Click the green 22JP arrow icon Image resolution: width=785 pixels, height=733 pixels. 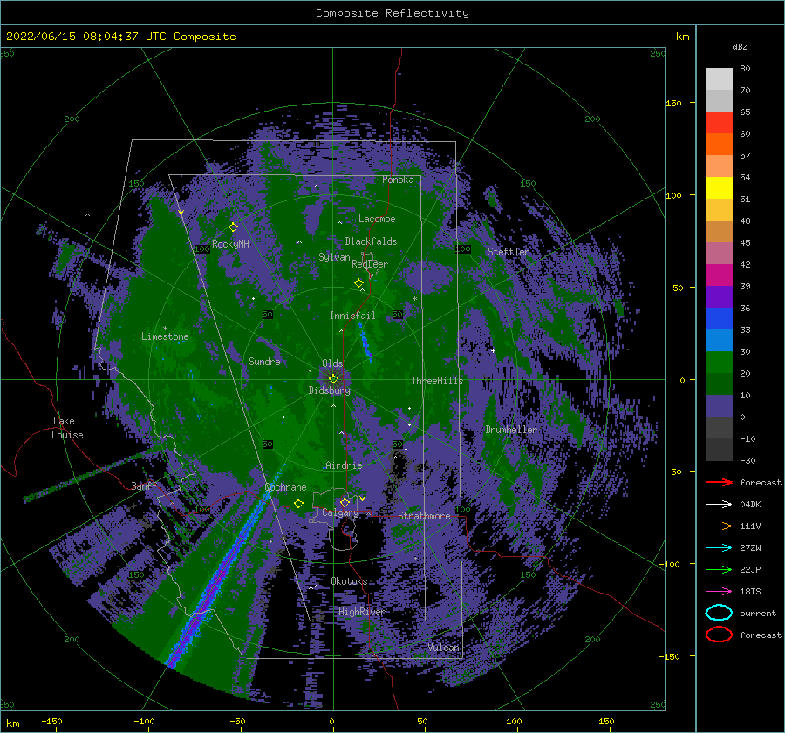coord(719,569)
